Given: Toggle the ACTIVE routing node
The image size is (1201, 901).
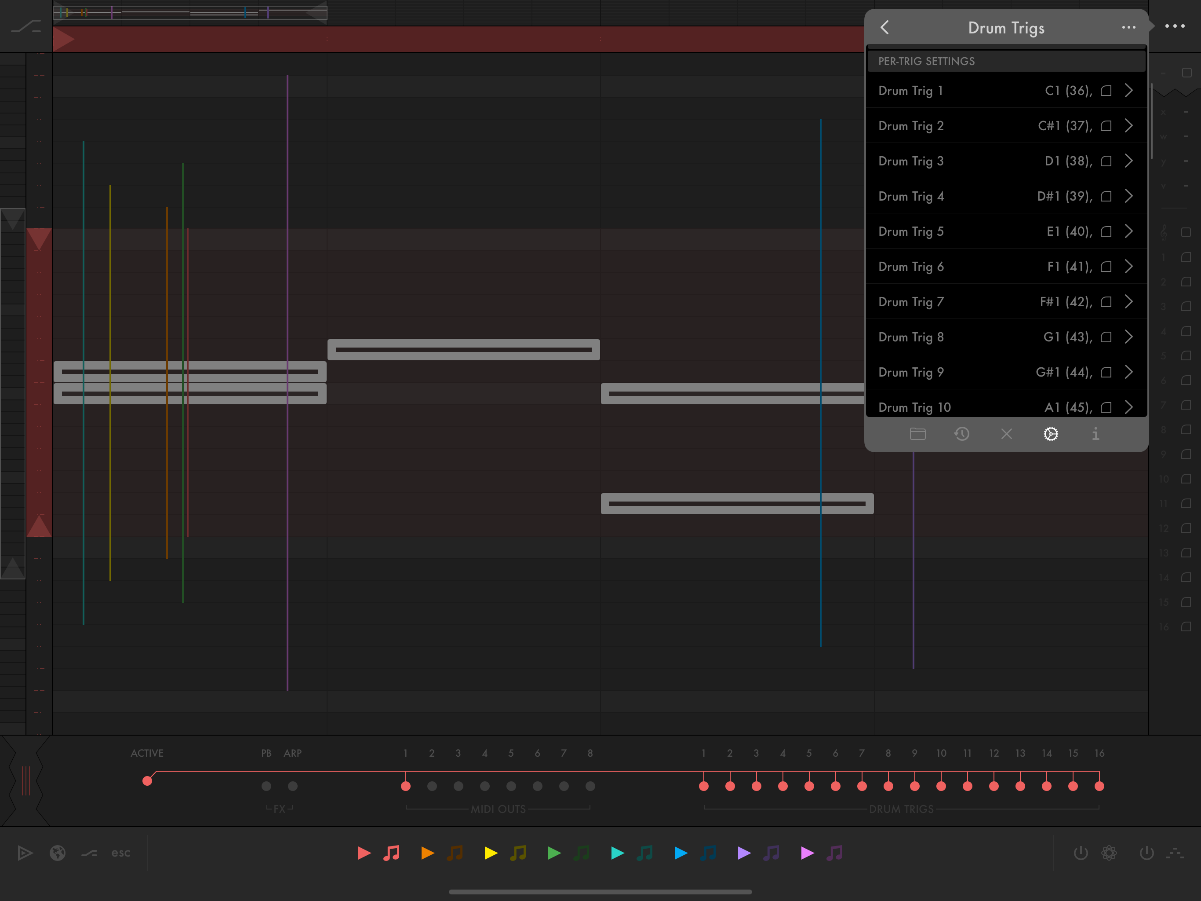Looking at the screenshot, I should point(147,781).
